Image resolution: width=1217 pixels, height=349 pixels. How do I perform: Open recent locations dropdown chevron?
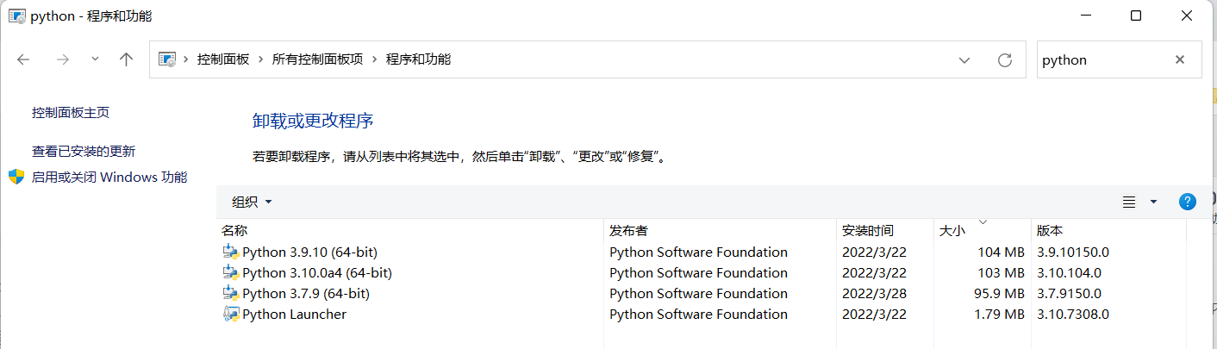pos(95,59)
